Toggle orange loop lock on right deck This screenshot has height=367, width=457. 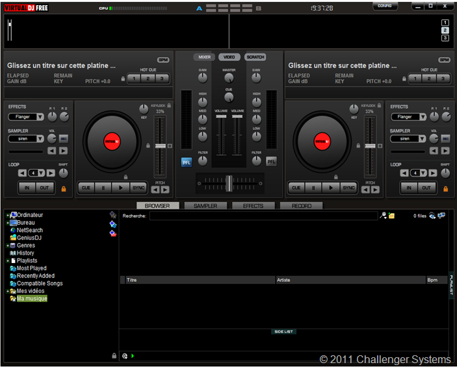click(x=446, y=189)
